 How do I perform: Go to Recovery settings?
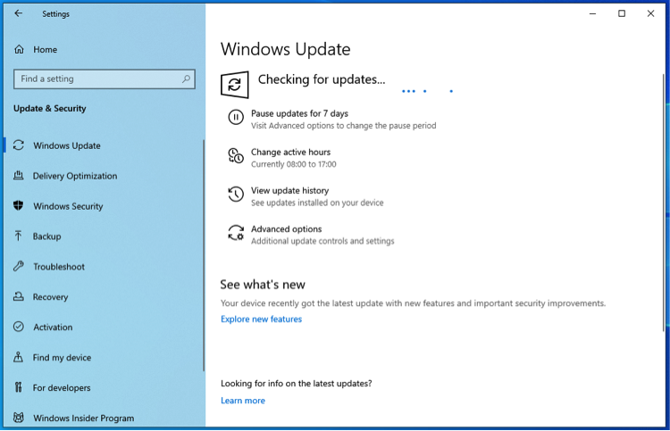tap(51, 297)
